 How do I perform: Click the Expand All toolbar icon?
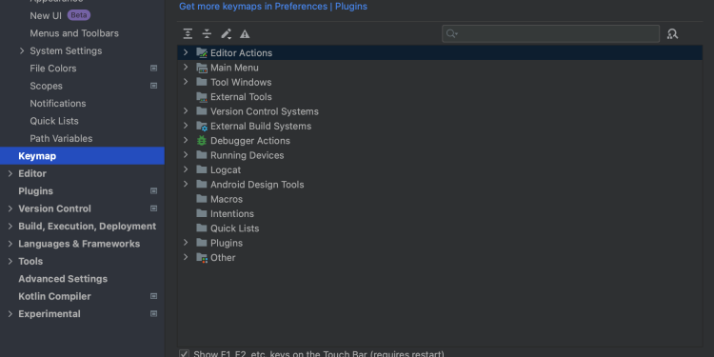(x=188, y=33)
